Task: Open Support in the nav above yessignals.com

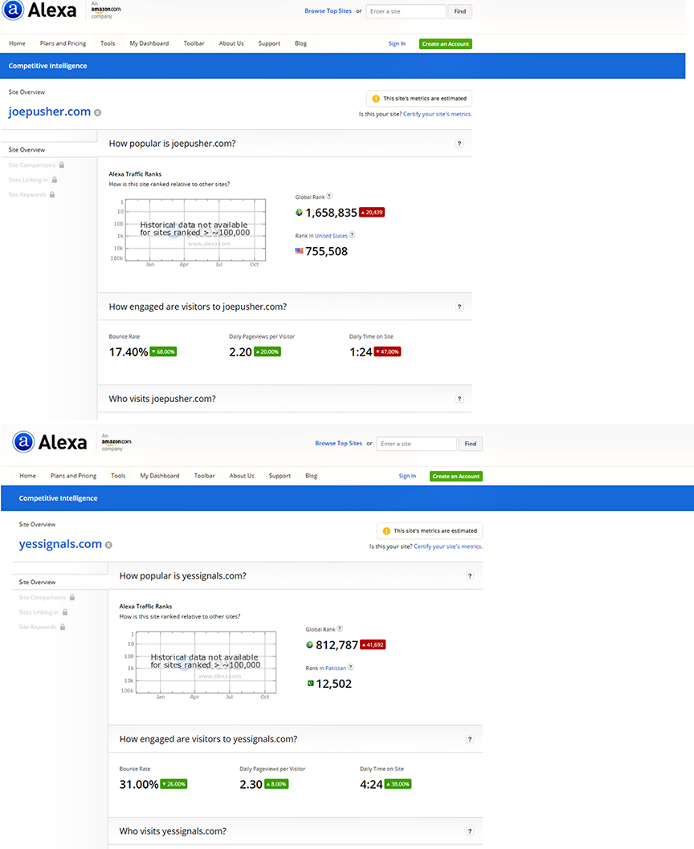Action: [280, 476]
